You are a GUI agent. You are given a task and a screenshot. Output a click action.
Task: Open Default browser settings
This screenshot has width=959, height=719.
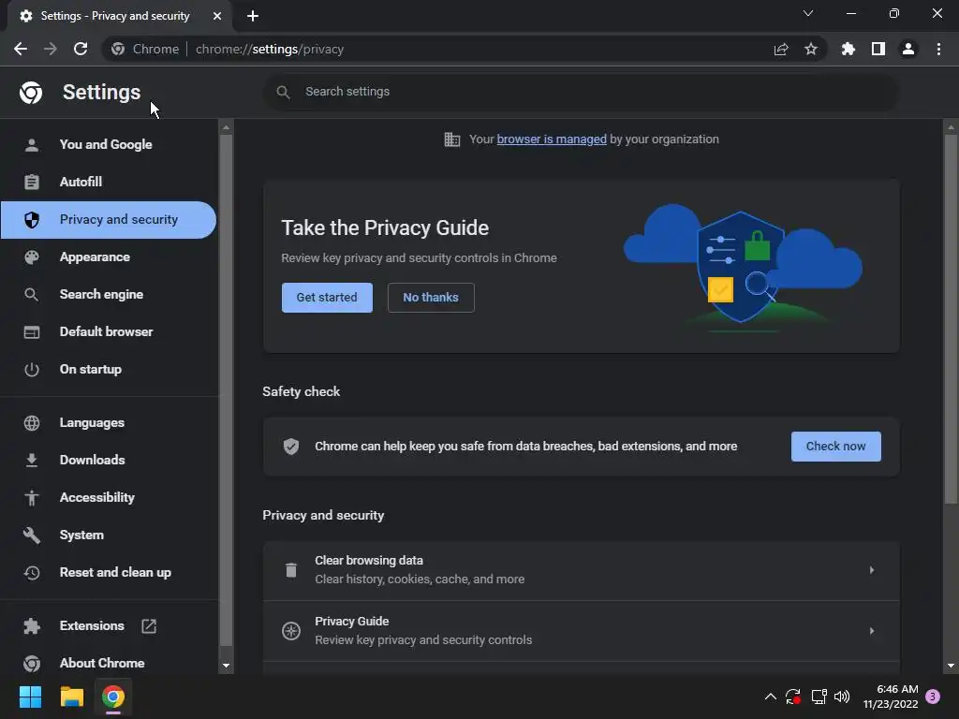coord(109,331)
